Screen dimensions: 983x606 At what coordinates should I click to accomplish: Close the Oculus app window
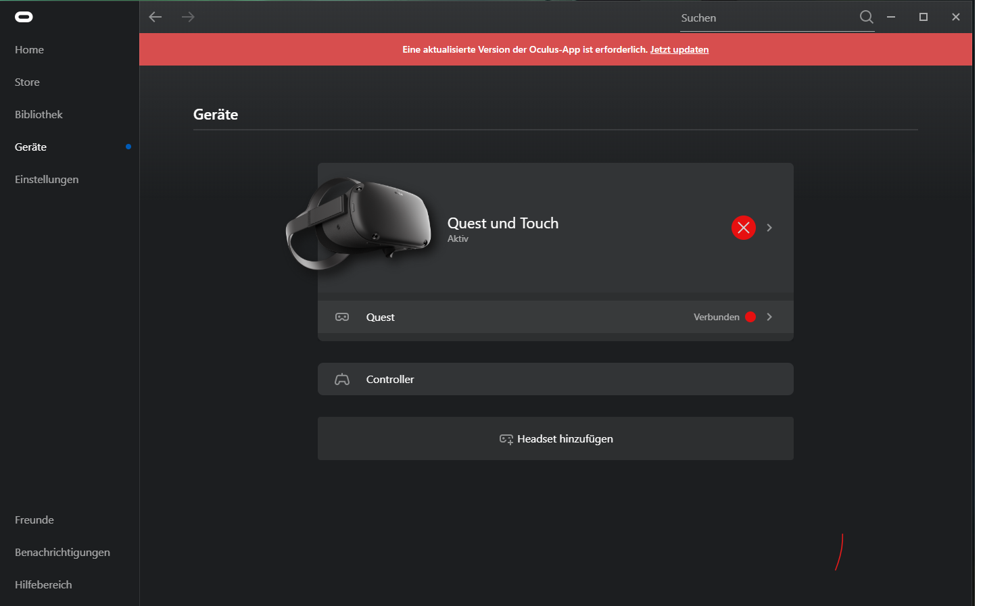point(956,17)
